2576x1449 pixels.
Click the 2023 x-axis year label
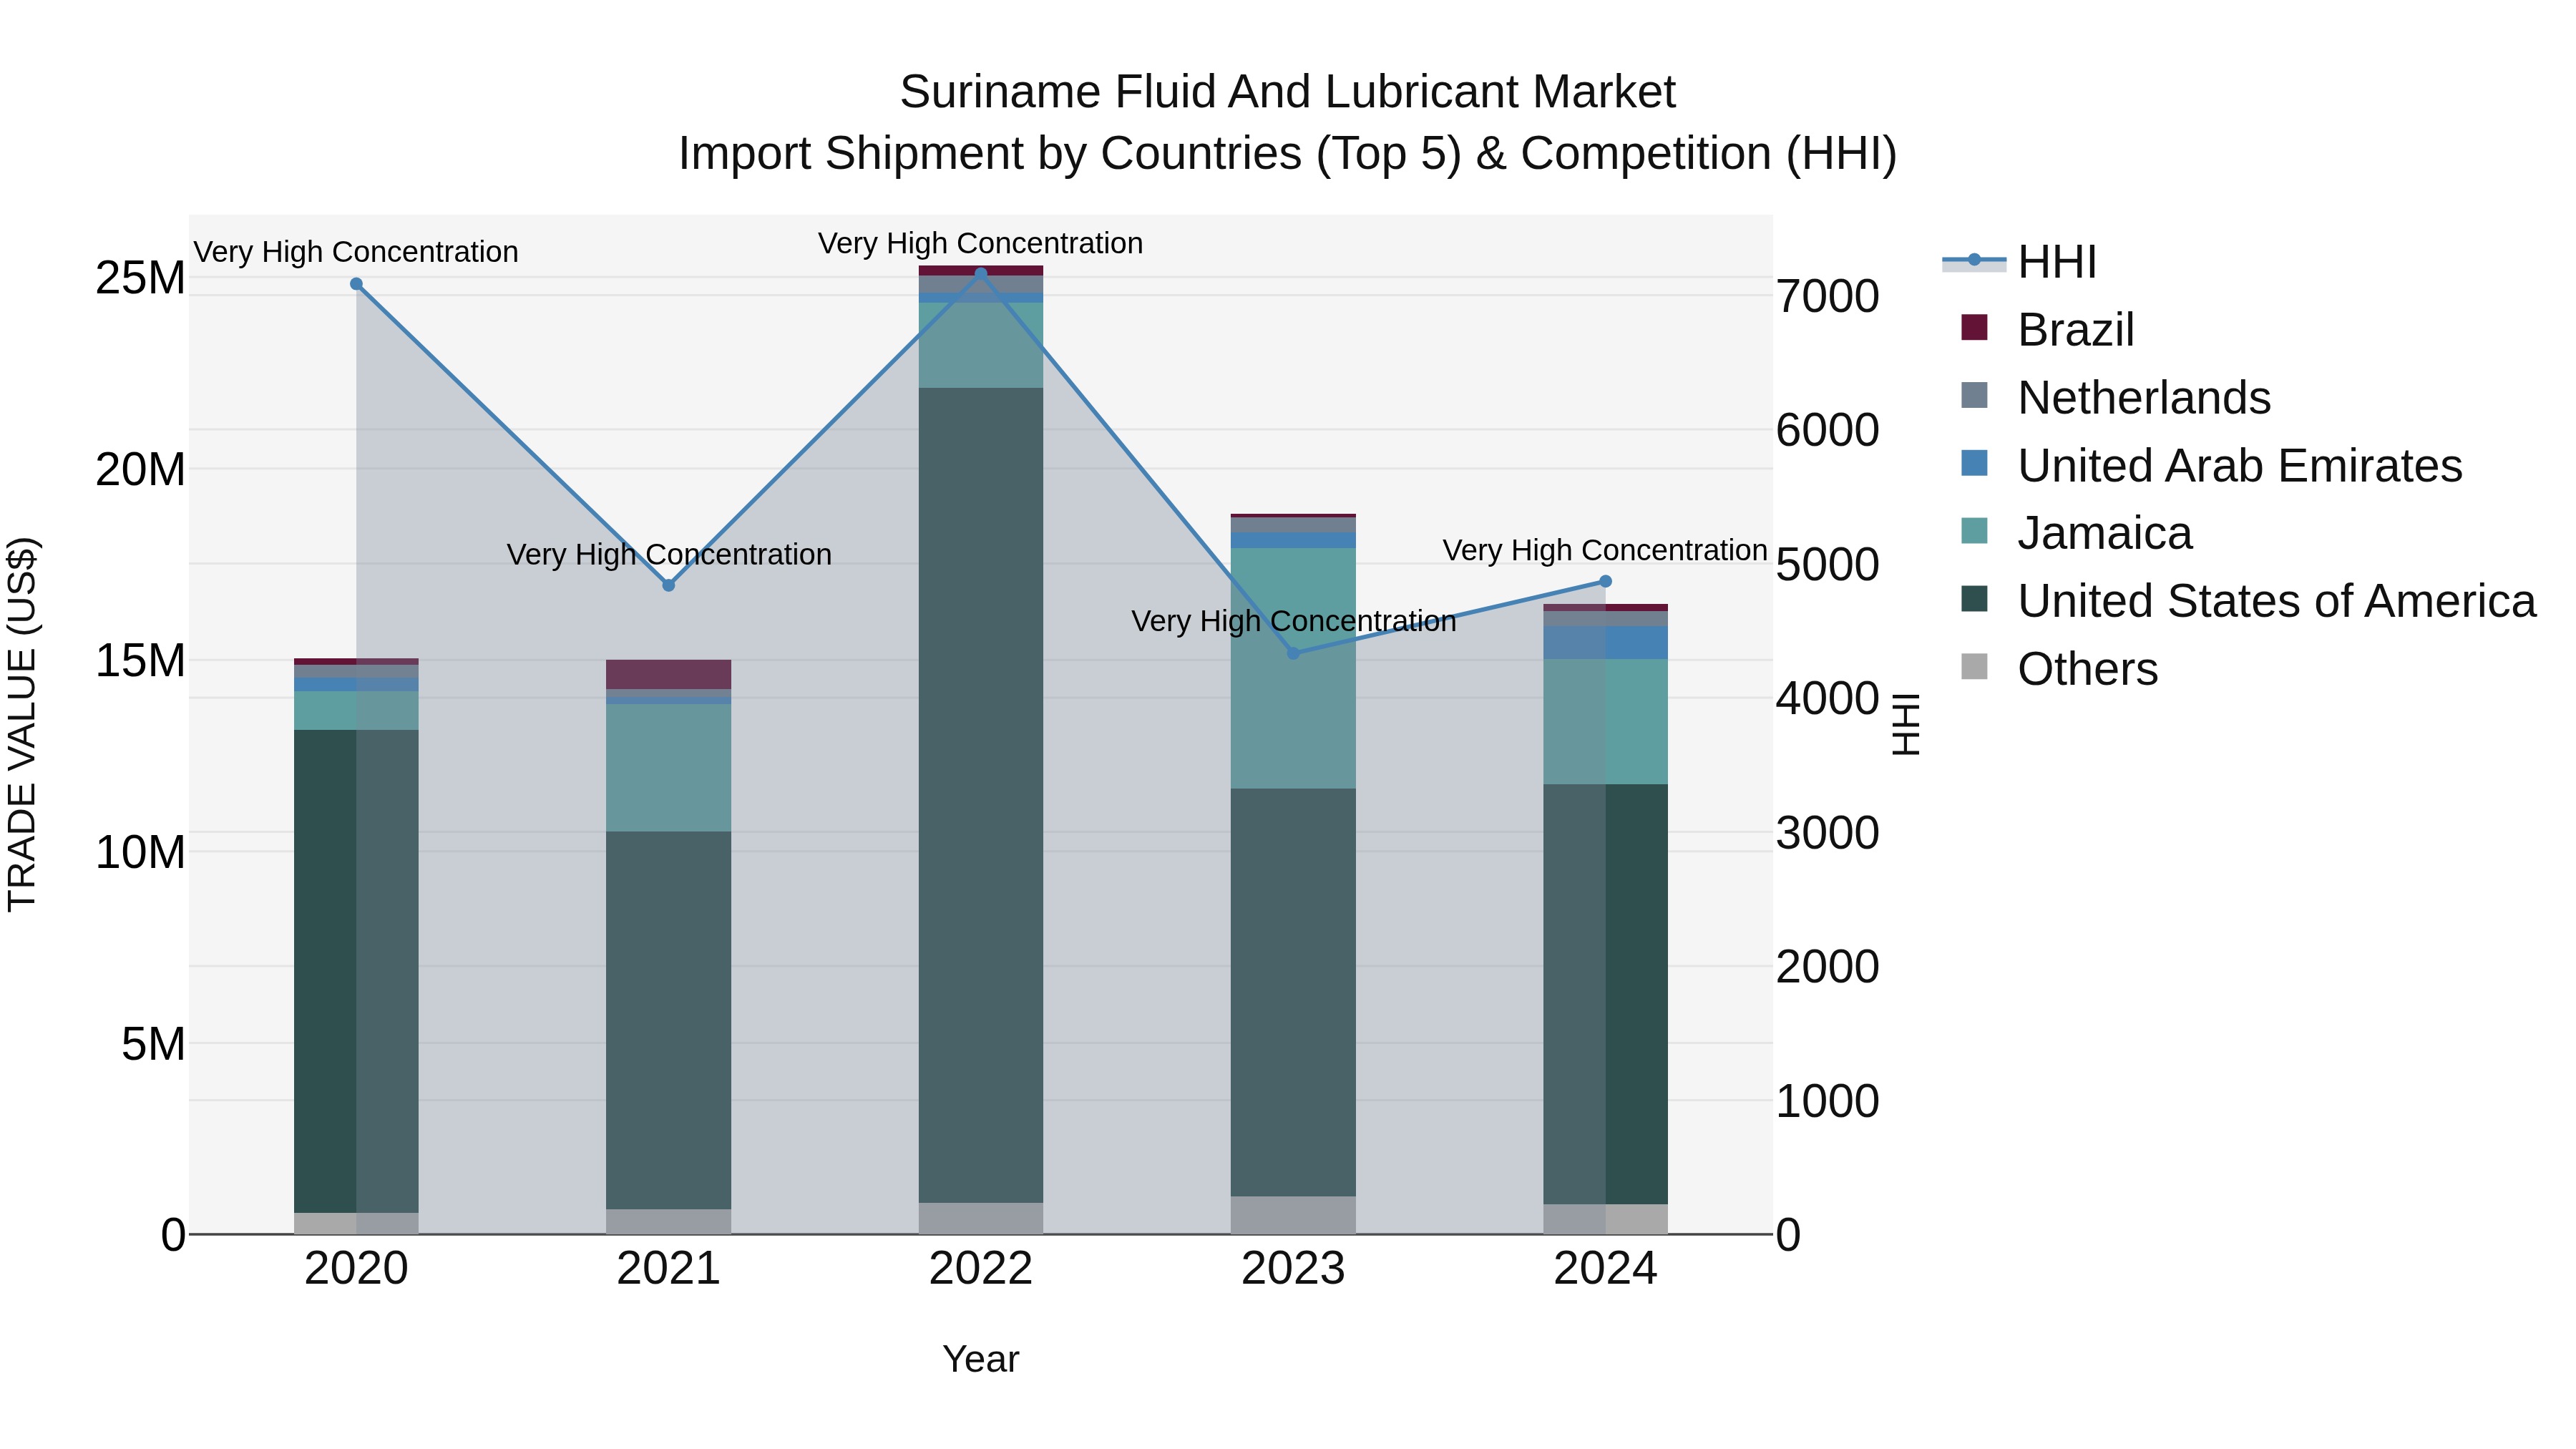(x=1293, y=1269)
